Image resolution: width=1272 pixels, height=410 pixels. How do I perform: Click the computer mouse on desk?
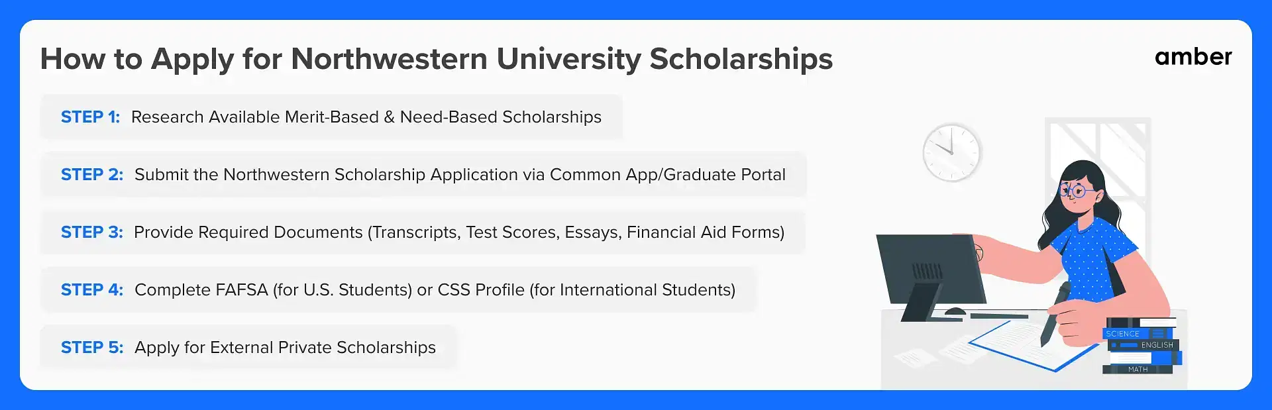tap(955, 311)
